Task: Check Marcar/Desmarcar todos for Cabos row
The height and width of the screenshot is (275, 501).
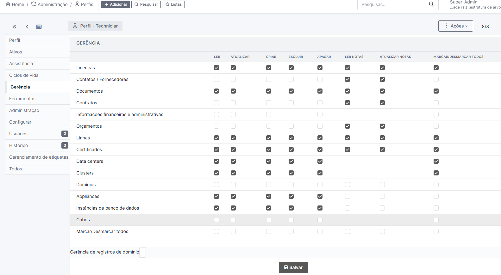Action: pos(436,220)
